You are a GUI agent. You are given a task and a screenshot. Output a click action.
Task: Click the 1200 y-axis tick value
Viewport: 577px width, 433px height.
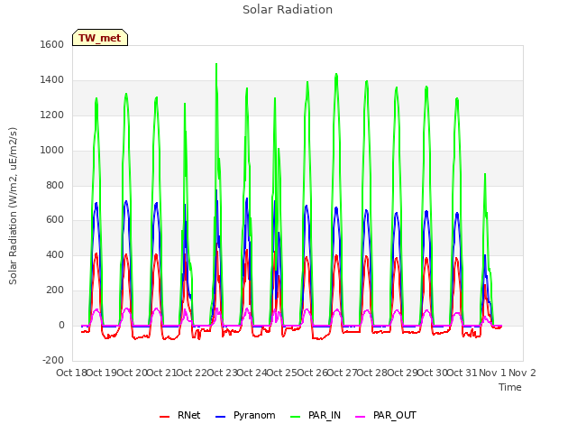point(52,115)
